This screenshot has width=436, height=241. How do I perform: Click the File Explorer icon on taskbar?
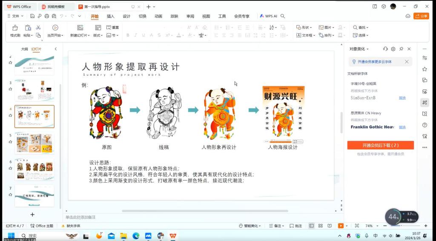click(123, 236)
